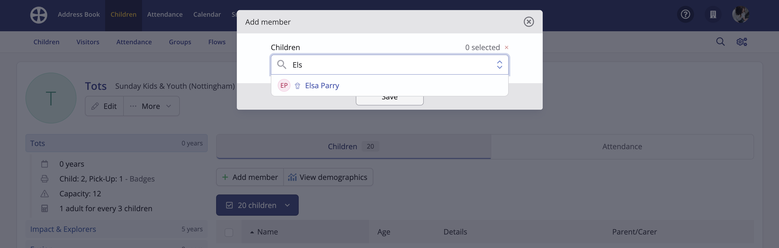Click the Edit pencil button
Viewport: 779px width, 248px height.
click(x=104, y=106)
